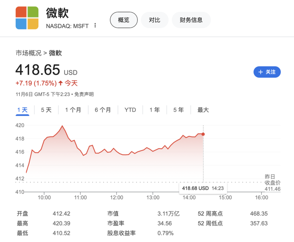The image size is (294, 242).
Task: Click the 16:00 time axis label
Action: click(x=262, y=197)
